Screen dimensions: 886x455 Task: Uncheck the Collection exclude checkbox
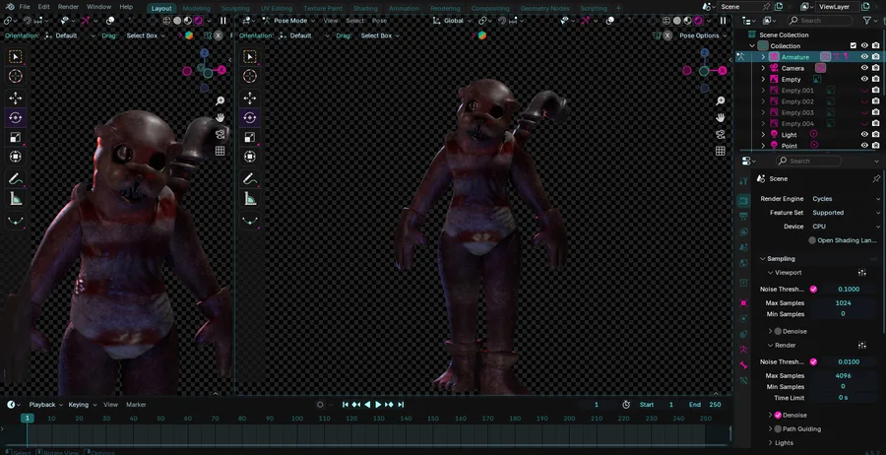pyautogui.click(x=853, y=45)
